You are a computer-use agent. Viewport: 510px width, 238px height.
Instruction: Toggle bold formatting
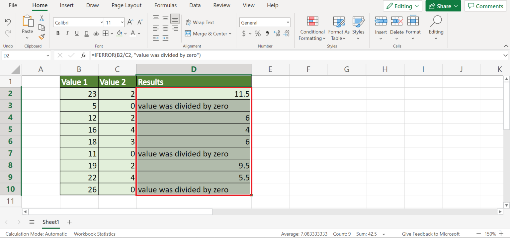[57, 33]
